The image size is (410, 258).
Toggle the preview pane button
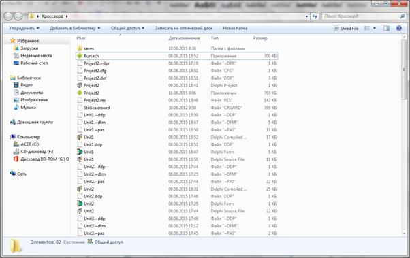(x=386, y=28)
